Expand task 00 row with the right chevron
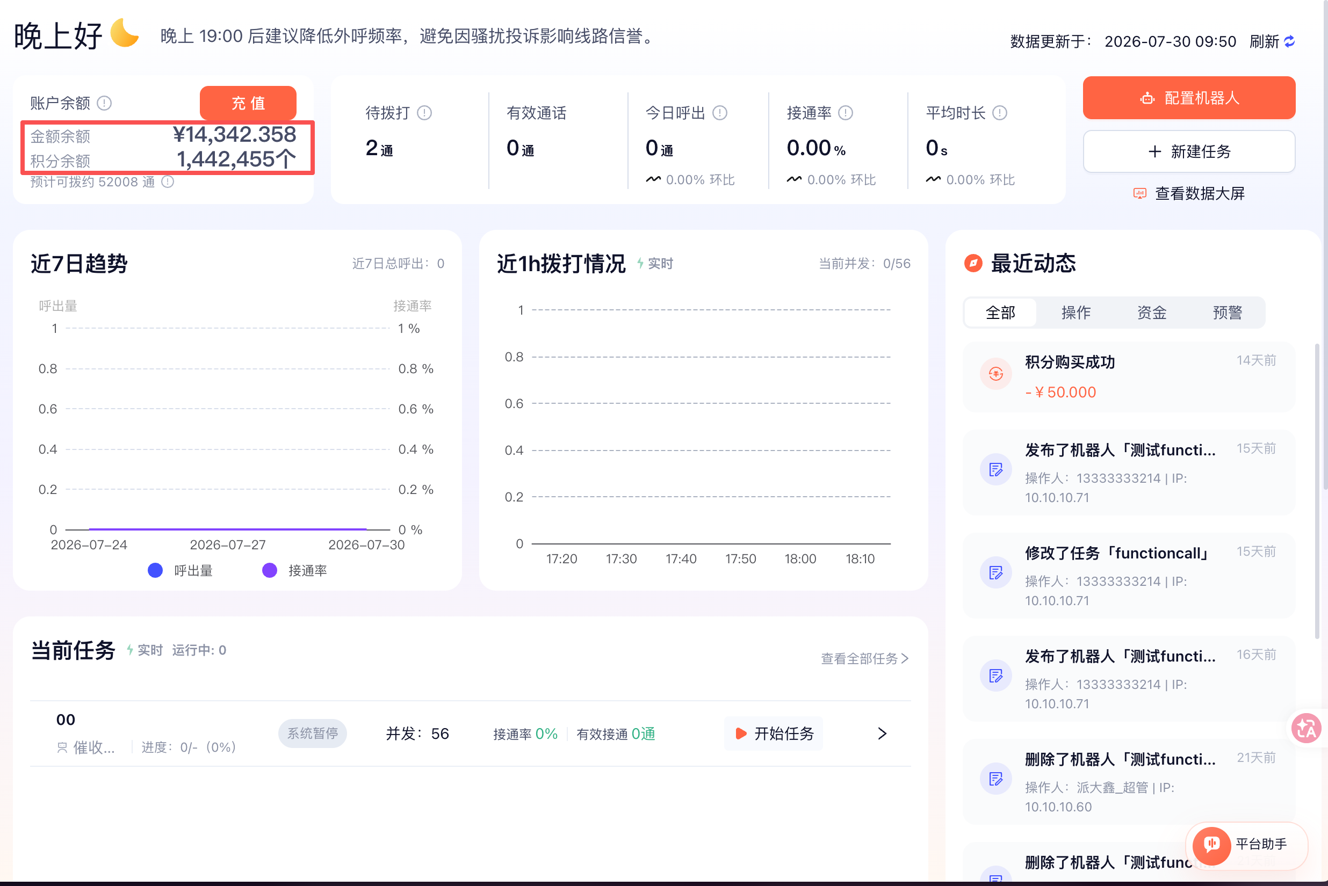Screen dimensions: 1328x886 [882, 734]
